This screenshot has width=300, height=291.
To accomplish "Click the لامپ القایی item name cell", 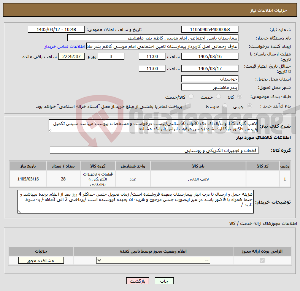I will click(x=198, y=179).
